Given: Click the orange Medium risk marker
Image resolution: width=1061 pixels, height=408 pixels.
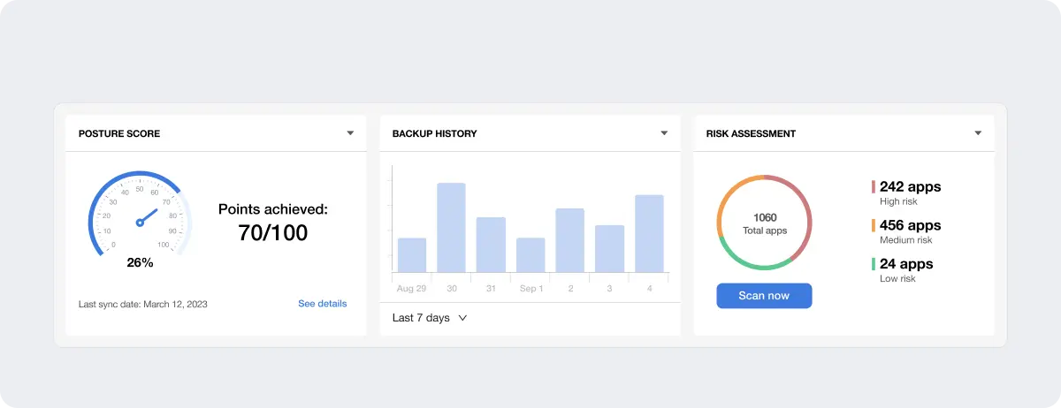Looking at the screenshot, I should 874,226.
